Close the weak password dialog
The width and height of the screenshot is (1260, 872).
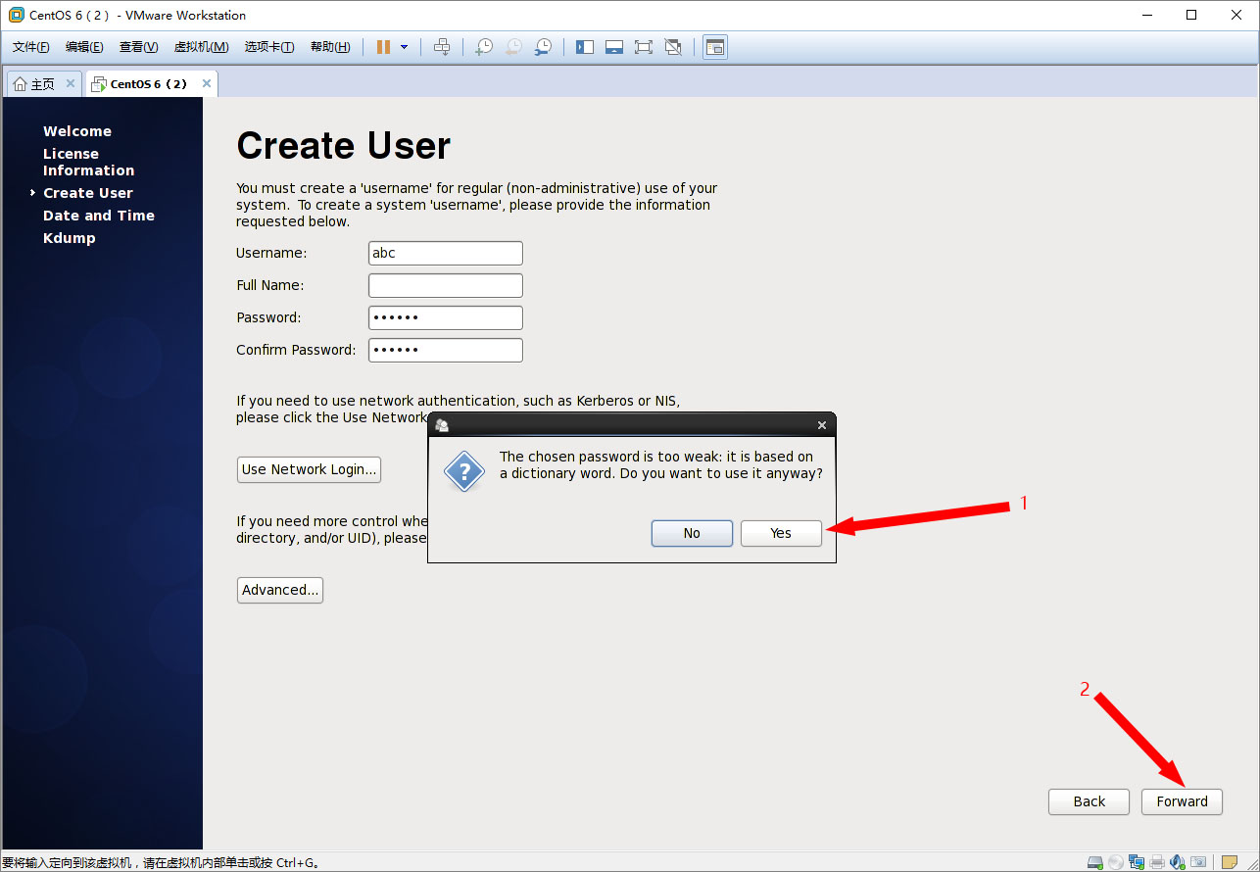tap(822, 425)
